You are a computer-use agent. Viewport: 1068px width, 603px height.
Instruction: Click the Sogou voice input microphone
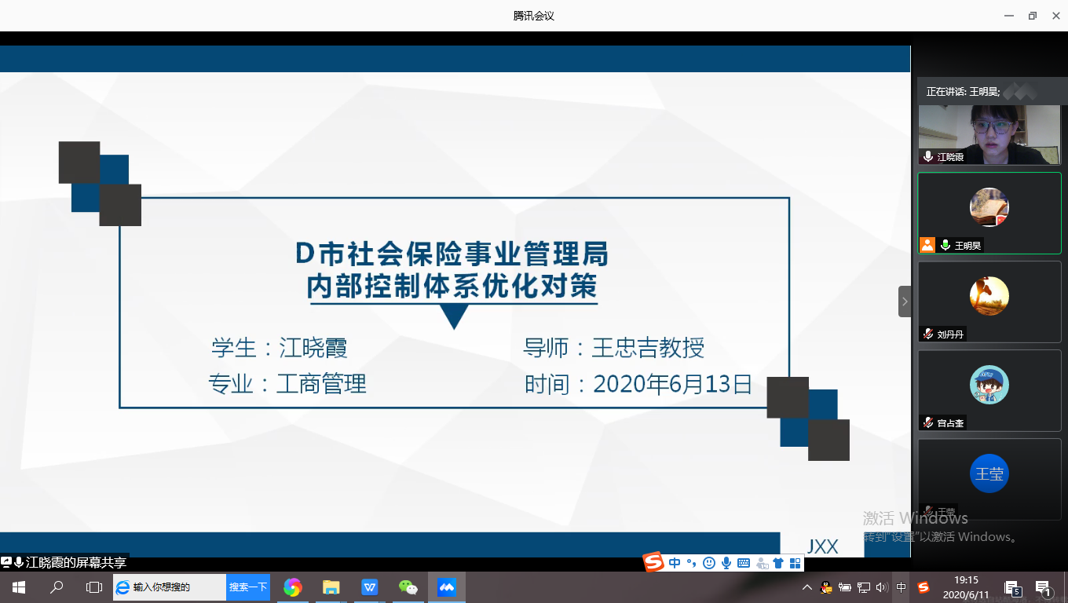(x=726, y=563)
